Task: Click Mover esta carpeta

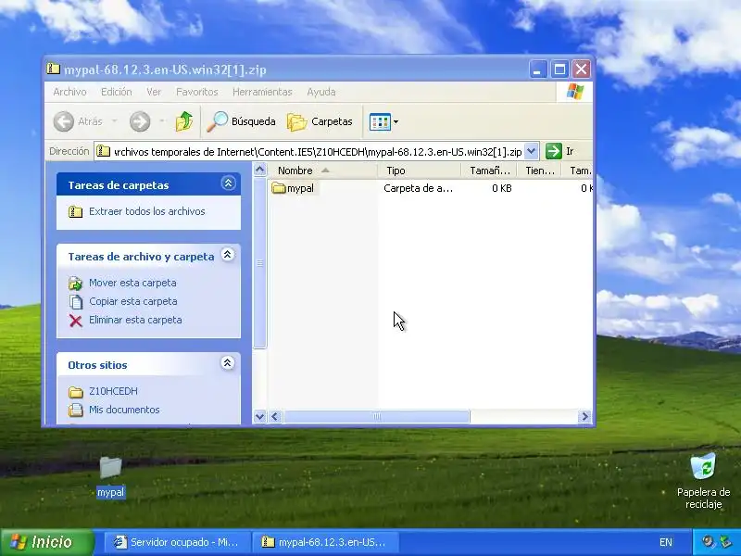Action: click(x=132, y=283)
